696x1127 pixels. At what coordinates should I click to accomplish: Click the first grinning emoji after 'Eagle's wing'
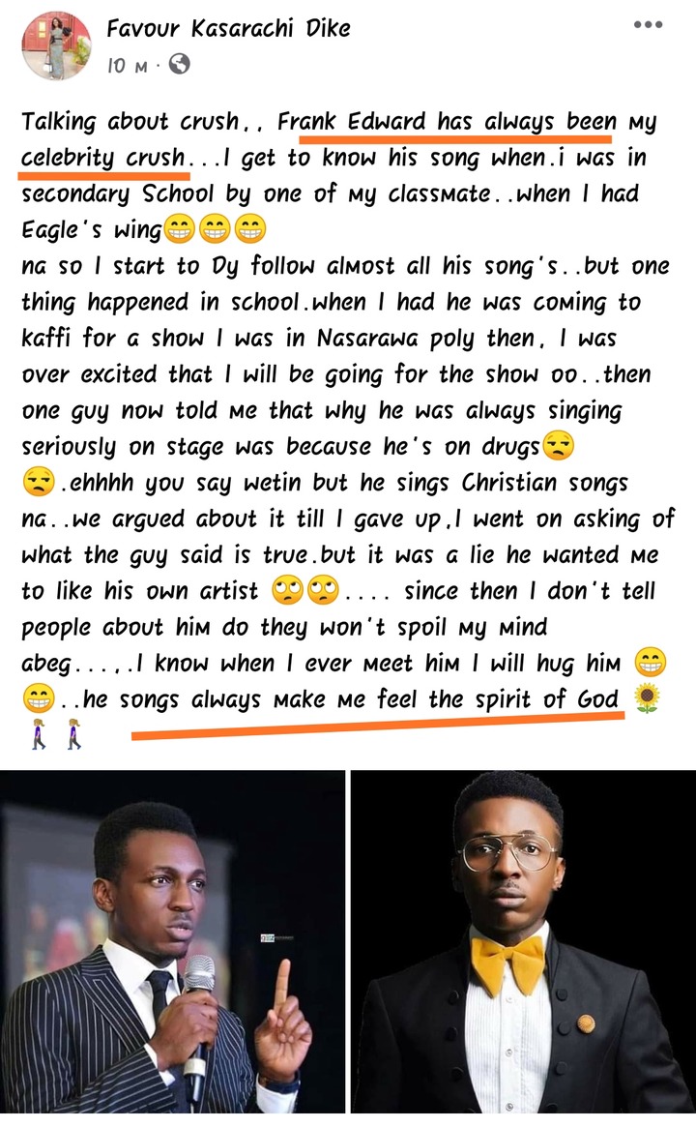tap(179, 230)
